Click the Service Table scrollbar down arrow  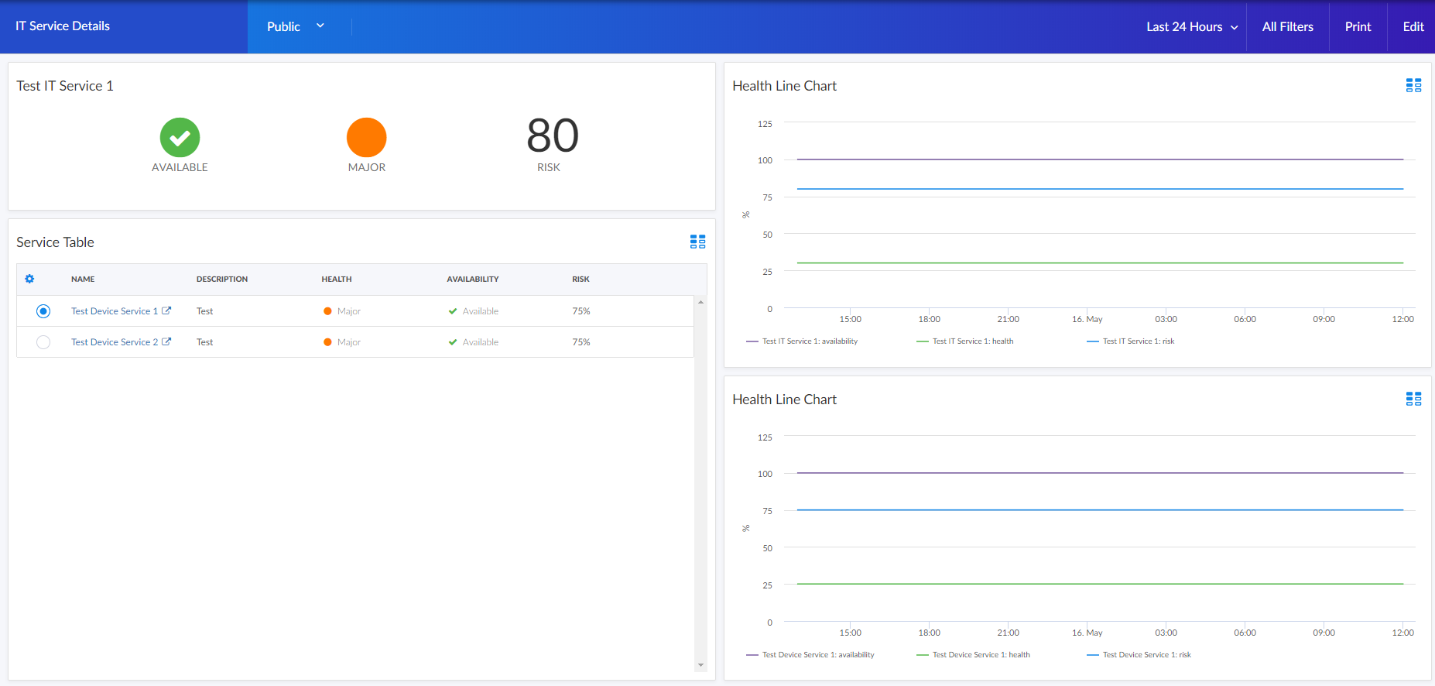[700, 665]
